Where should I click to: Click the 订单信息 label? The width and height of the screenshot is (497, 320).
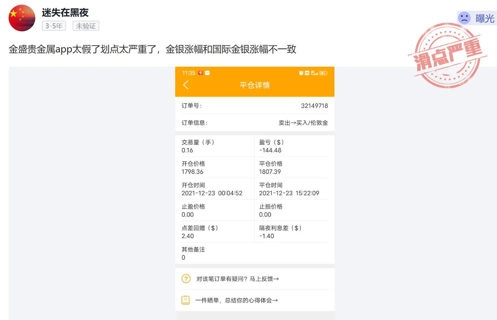(195, 123)
